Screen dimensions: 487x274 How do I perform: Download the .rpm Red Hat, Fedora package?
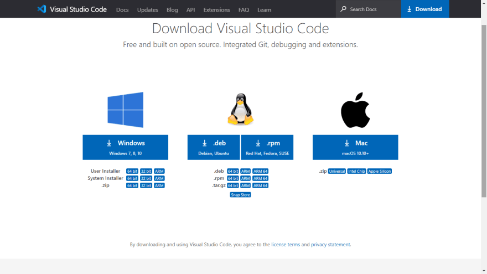267,147
